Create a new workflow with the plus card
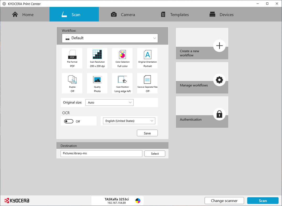This screenshot has height=206, width=282. coord(202,44)
